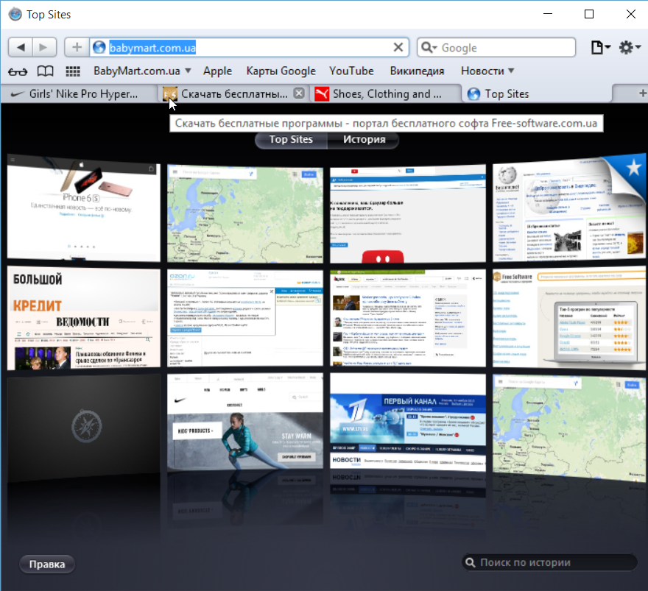This screenshot has width=648, height=591.
Task: Close the Скачать бесплатны... tab
Action: pyautogui.click(x=299, y=93)
